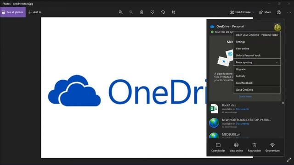Click OneDrive cloud icon in panel header

212,27
